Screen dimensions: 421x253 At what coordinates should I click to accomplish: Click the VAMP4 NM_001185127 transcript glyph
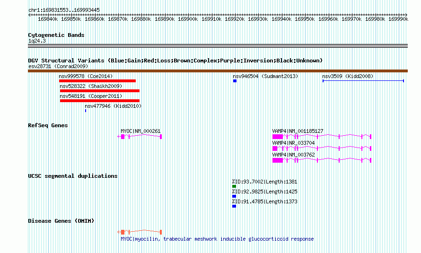coord(322,137)
